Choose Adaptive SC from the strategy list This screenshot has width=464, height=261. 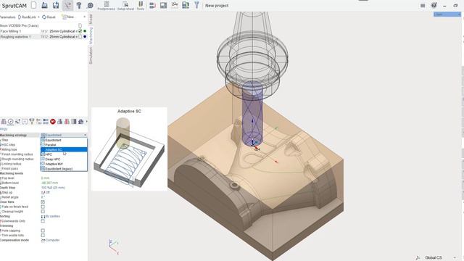pos(64,149)
